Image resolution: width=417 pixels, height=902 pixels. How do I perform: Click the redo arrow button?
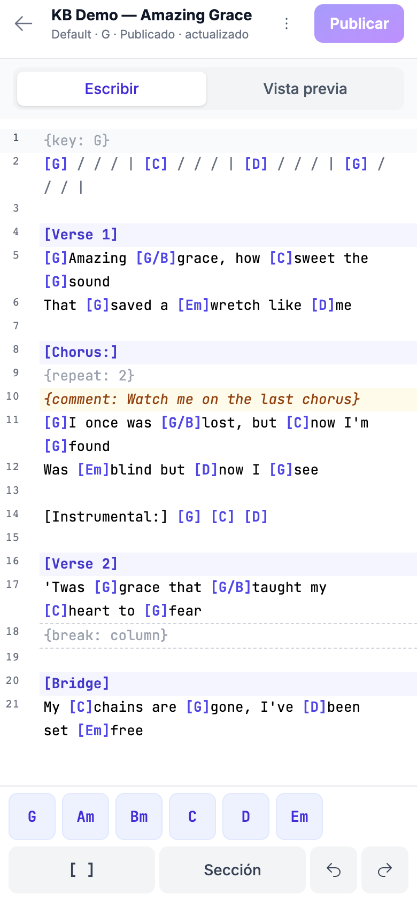point(385,870)
